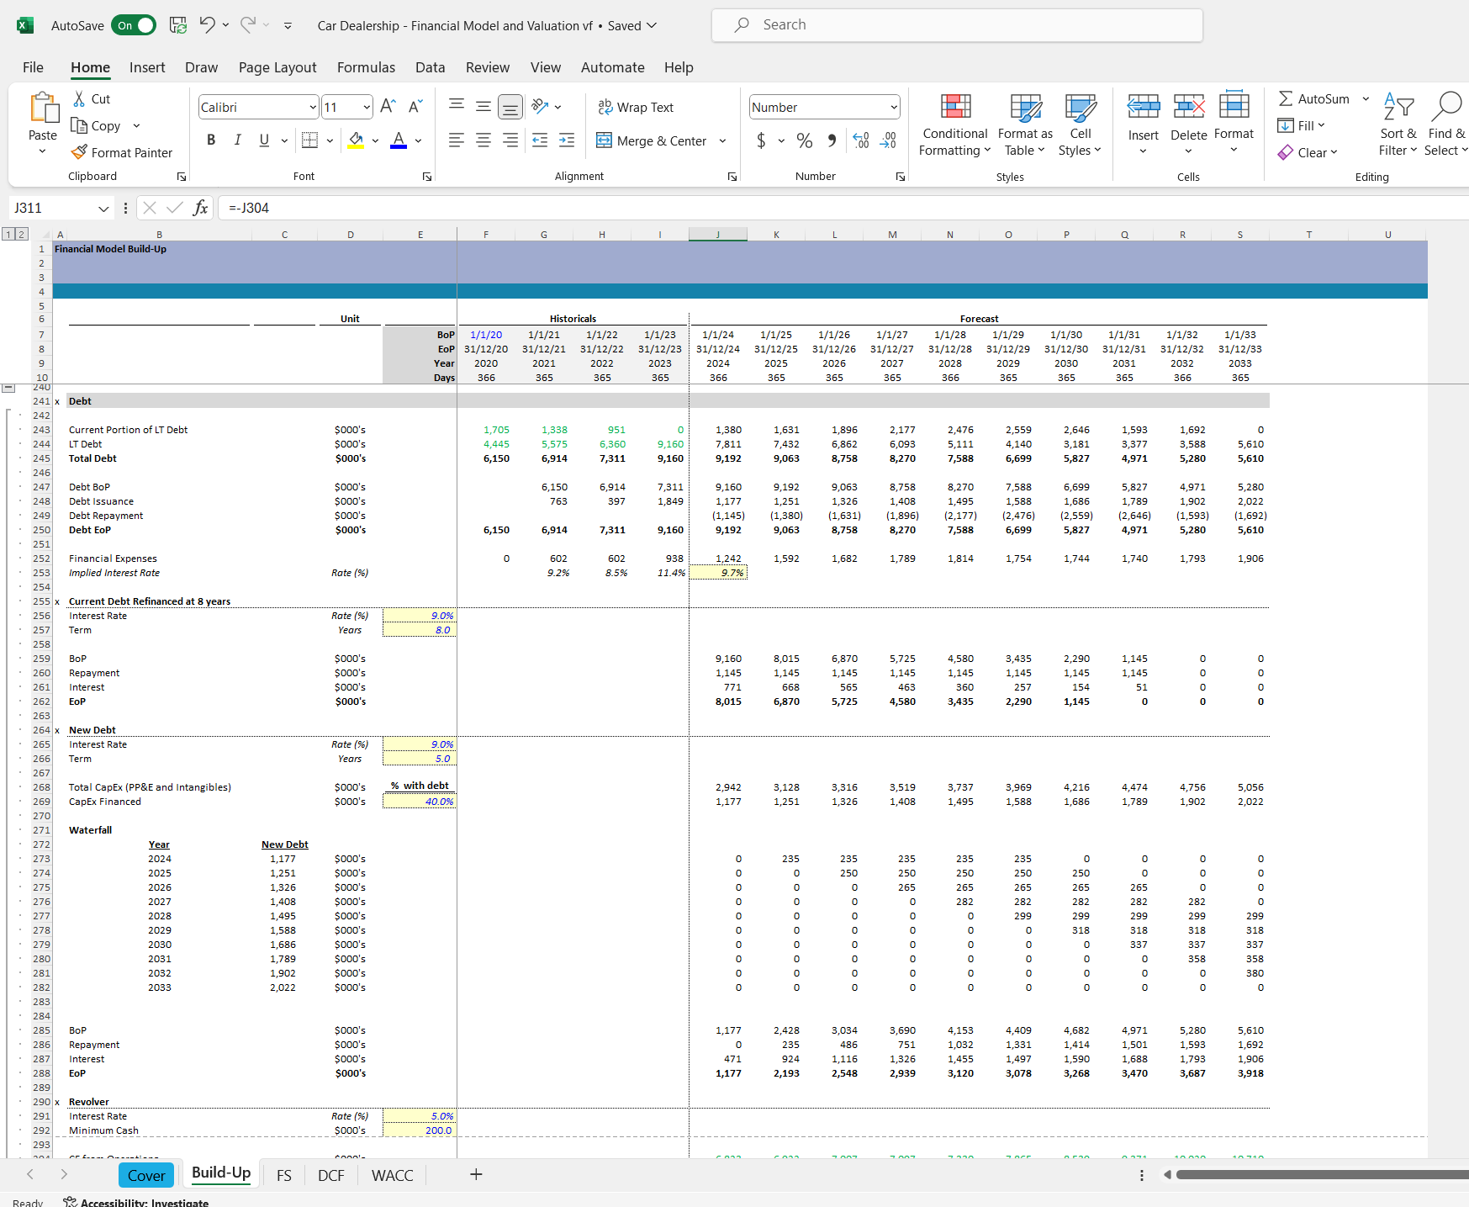Open the Merge & Center tool
The height and width of the screenshot is (1207, 1469).
(x=653, y=140)
